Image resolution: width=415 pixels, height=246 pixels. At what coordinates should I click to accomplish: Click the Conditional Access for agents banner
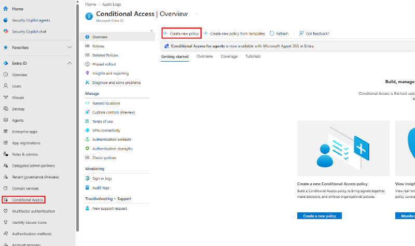tap(288, 46)
